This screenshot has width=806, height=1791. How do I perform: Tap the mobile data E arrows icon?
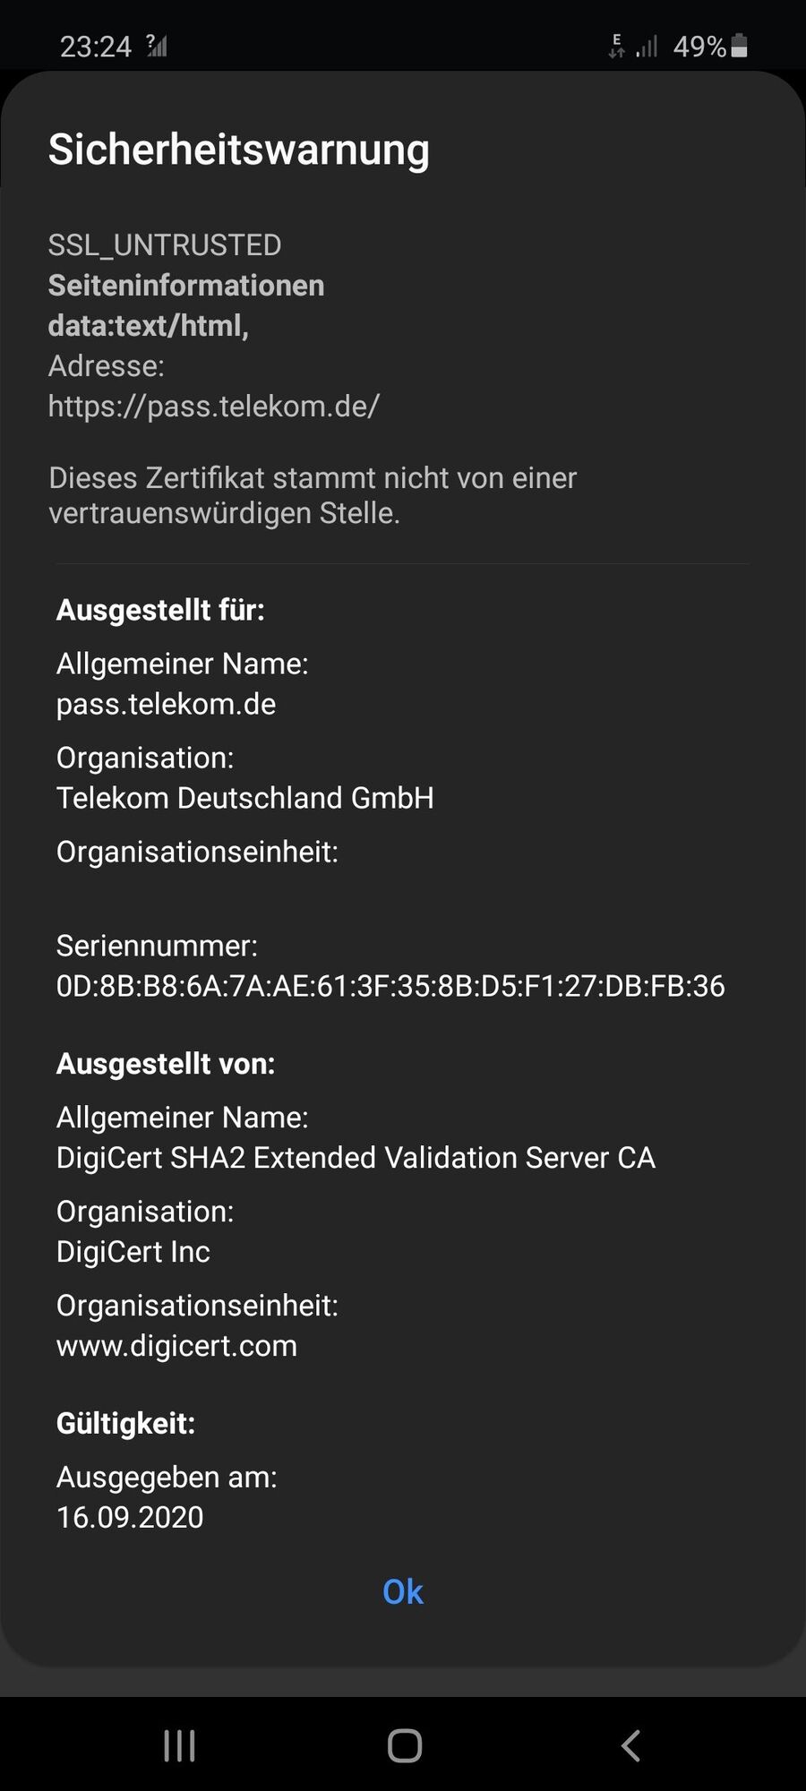(616, 46)
